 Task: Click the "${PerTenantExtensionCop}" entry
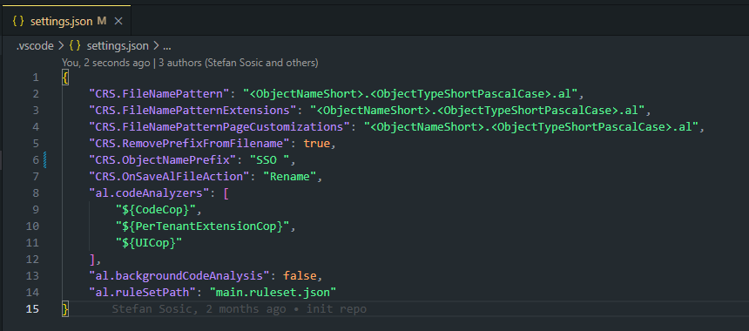point(203,226)
